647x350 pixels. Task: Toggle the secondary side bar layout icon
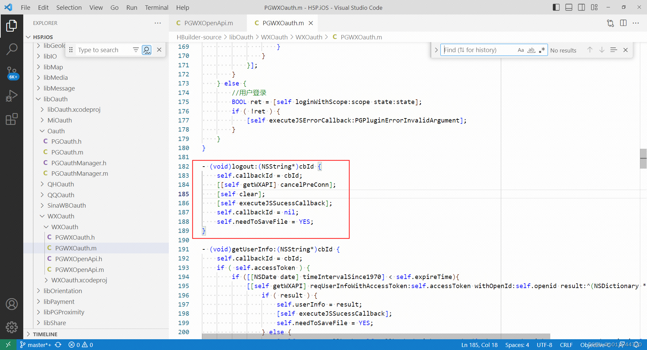tap(581, 7)
